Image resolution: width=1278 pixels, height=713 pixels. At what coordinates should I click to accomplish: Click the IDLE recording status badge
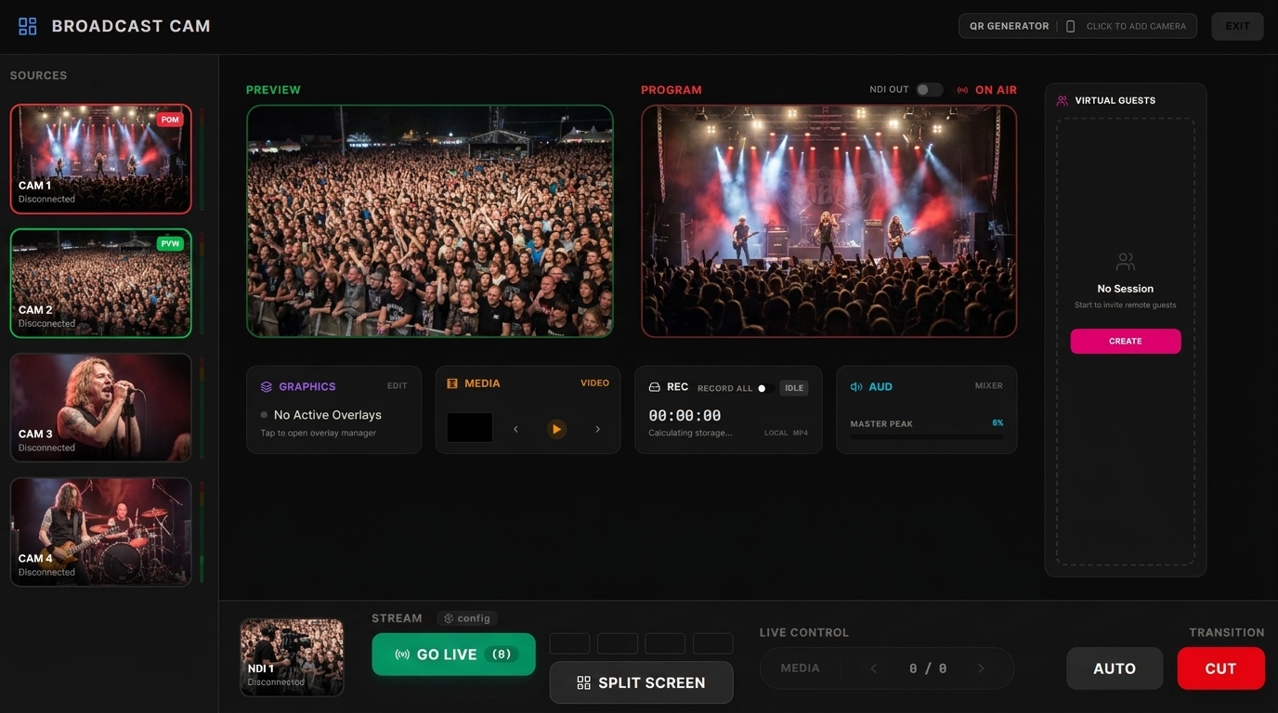[793, 388]
